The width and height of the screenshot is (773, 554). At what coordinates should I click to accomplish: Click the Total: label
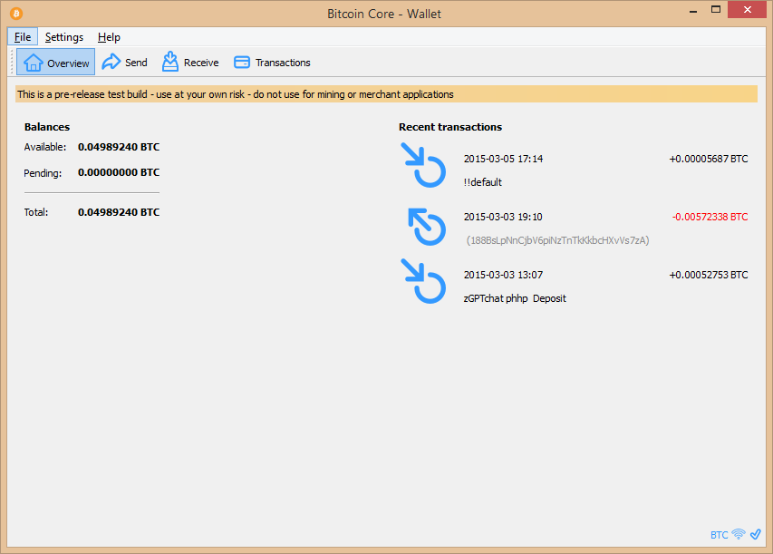tap(36, 212)
